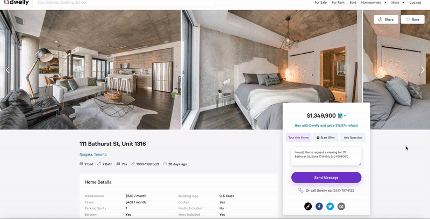Show the next photo with right arrow
The height and width of the screenshot is (219, 430).
pos(422,70)
